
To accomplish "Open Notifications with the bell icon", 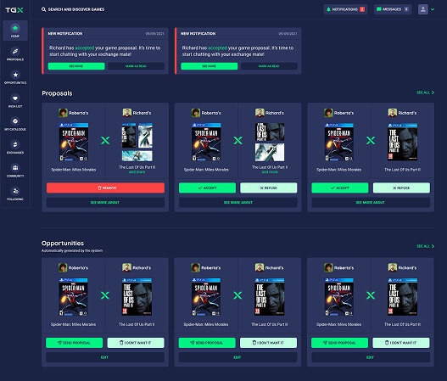I will (x=345, y=9).
